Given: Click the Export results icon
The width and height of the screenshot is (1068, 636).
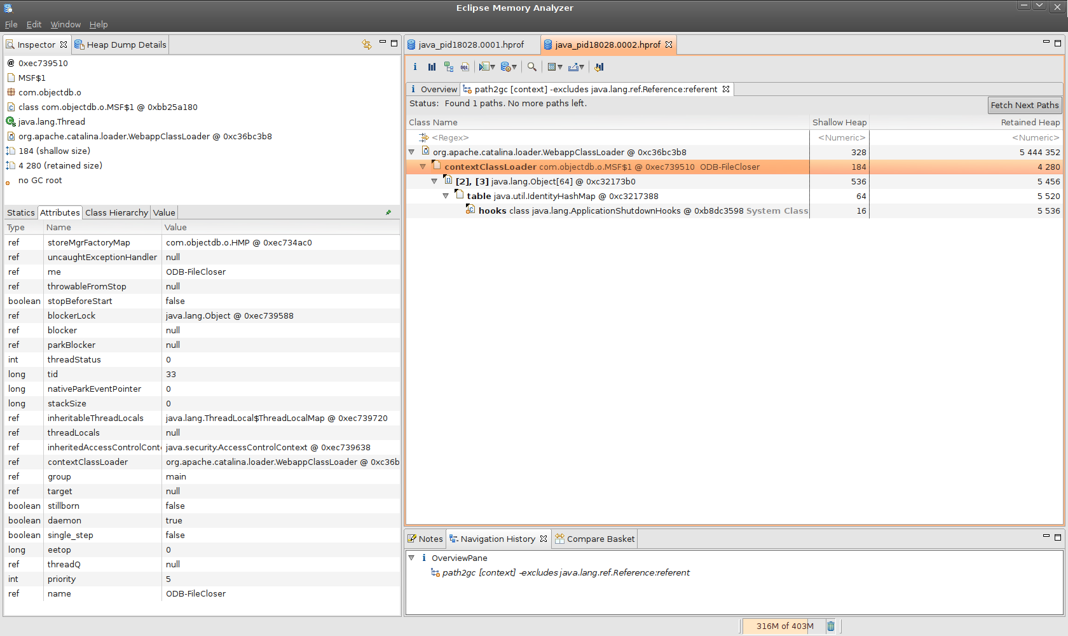Looking at the screenshot, I should tap(573, 67).
